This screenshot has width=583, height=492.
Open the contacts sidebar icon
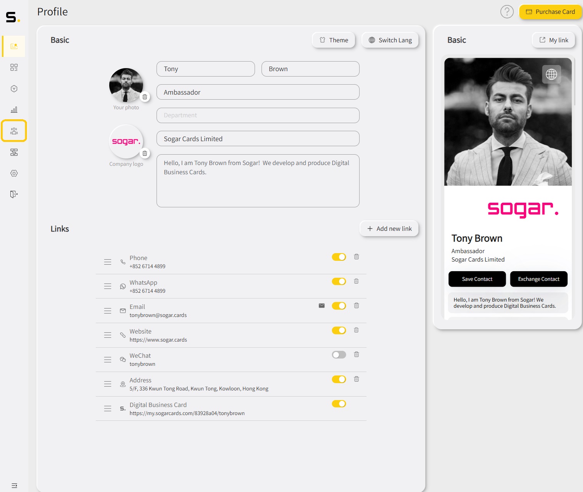[x=14, y=131]
